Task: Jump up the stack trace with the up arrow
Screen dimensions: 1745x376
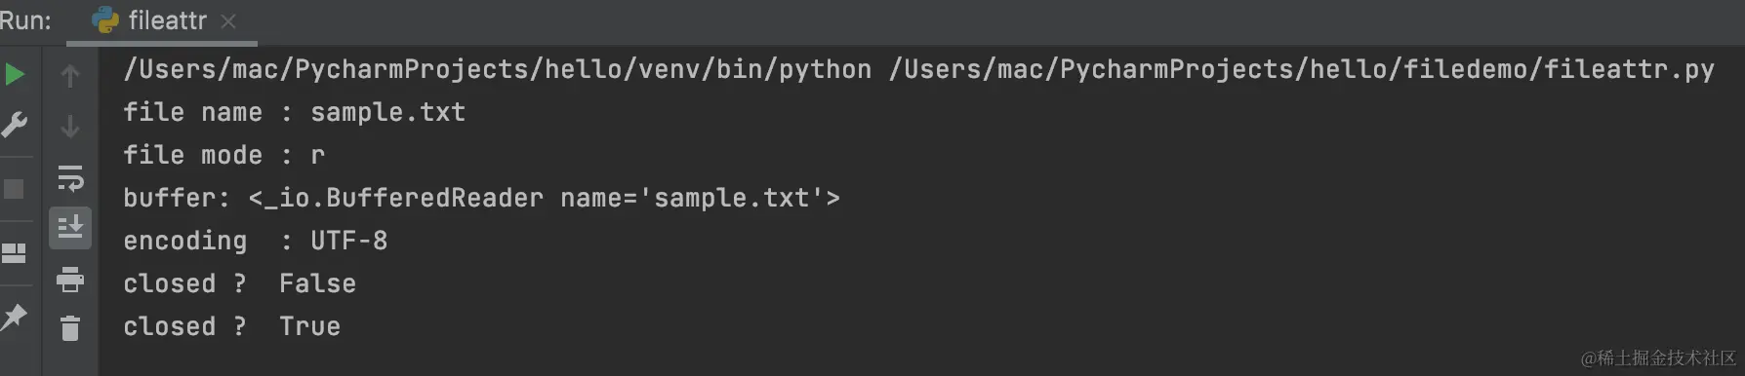Action: pyautogui.click(x=70, y=75)
